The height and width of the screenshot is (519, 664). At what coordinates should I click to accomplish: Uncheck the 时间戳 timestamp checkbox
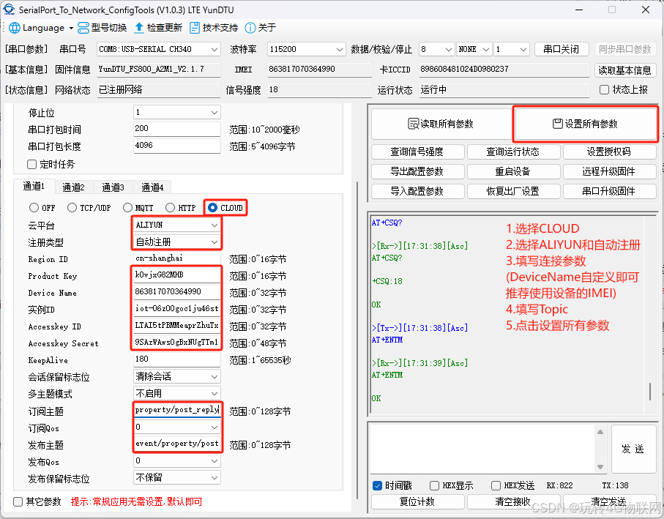click(x=377, y=486)
